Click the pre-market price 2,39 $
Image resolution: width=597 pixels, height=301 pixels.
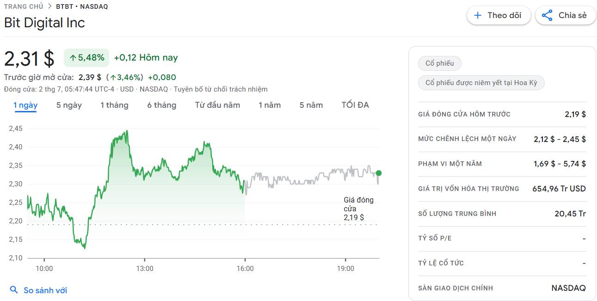pyautogui.click(x=90, y=77)
